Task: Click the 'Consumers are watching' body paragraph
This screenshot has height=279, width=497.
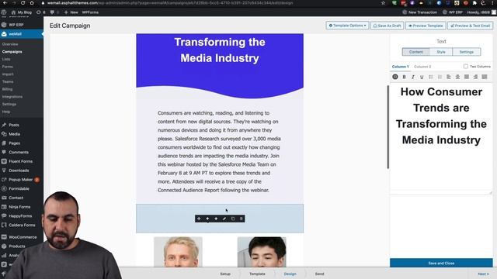Action: click(219, 152)
